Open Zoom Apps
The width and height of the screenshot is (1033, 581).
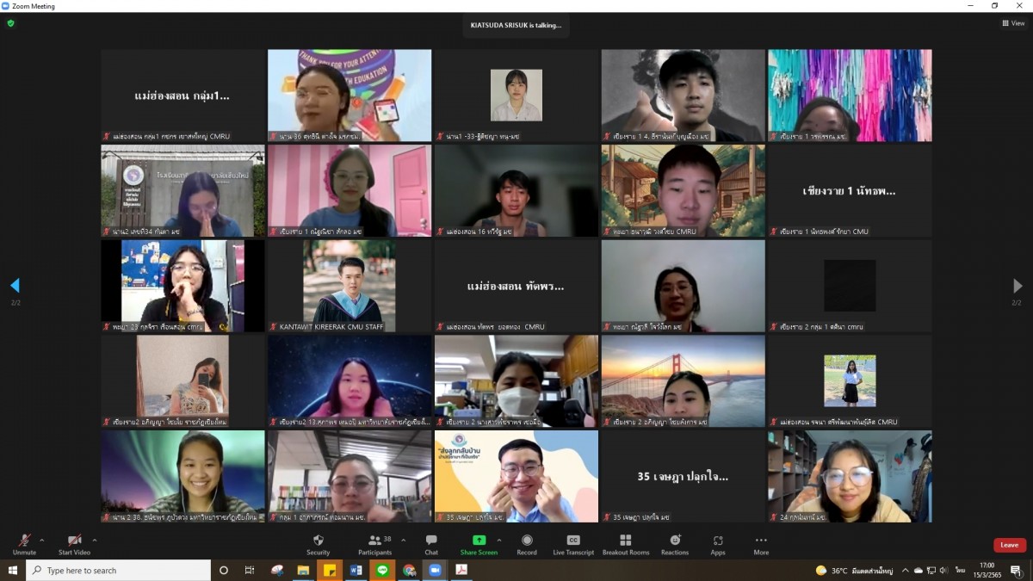[x=718, y=544]
